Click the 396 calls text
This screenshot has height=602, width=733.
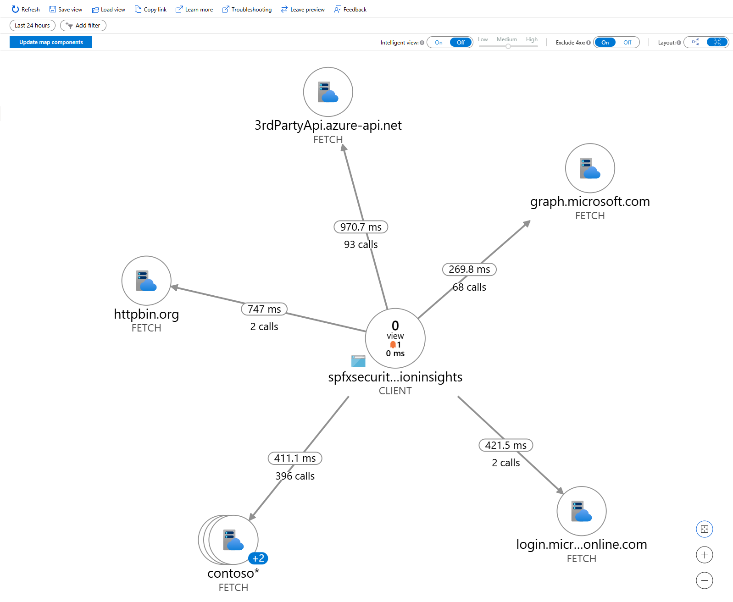pos(295,476)
